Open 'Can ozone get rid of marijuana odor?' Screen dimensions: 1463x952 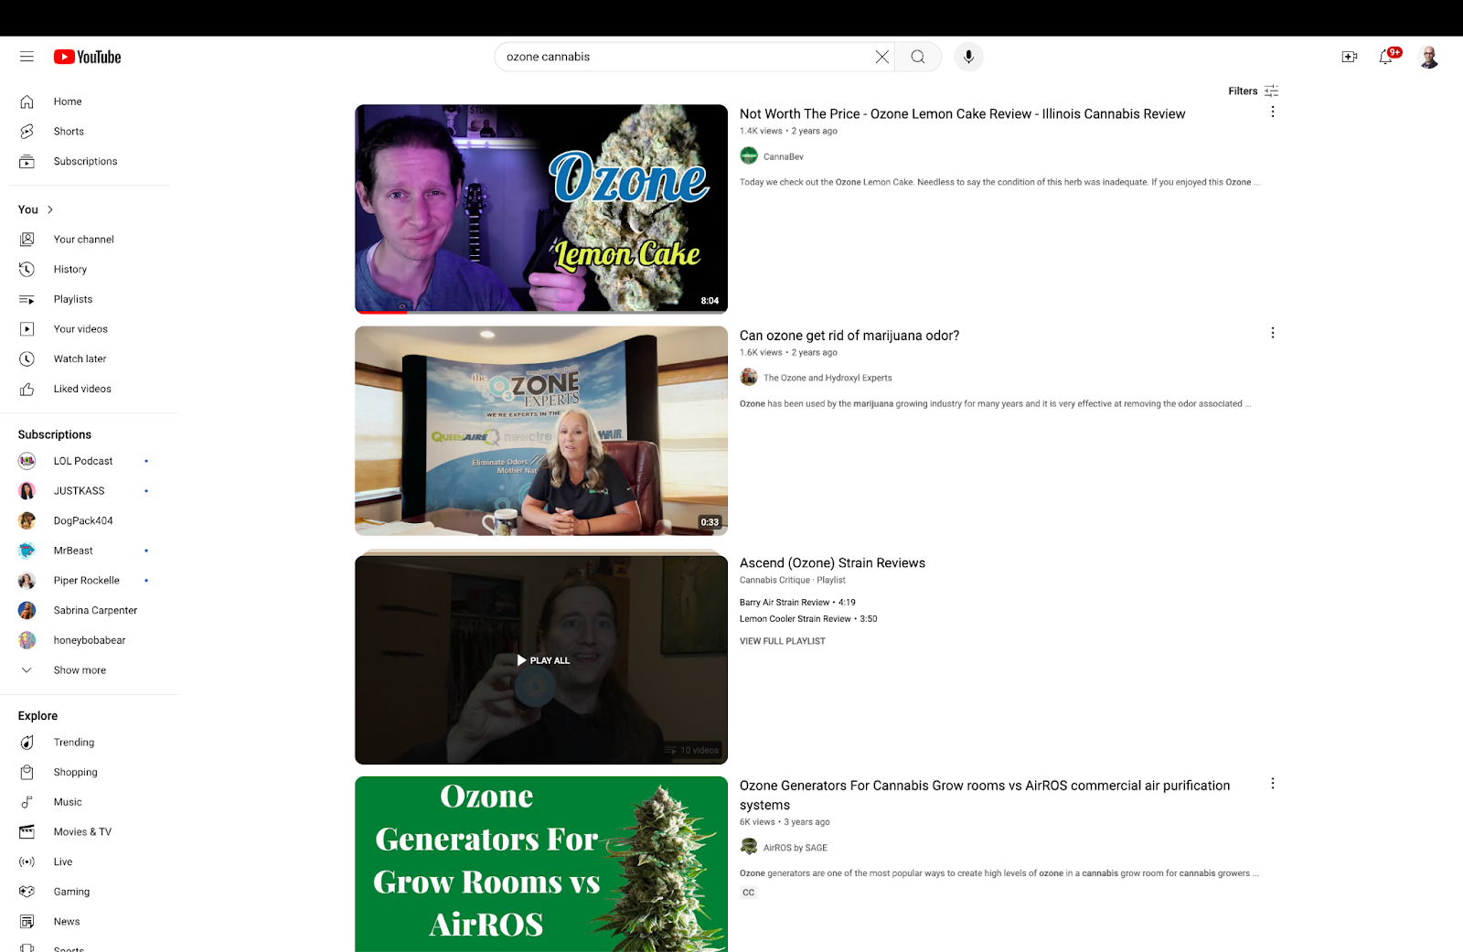pyautogui.click(x=849, y=336)
